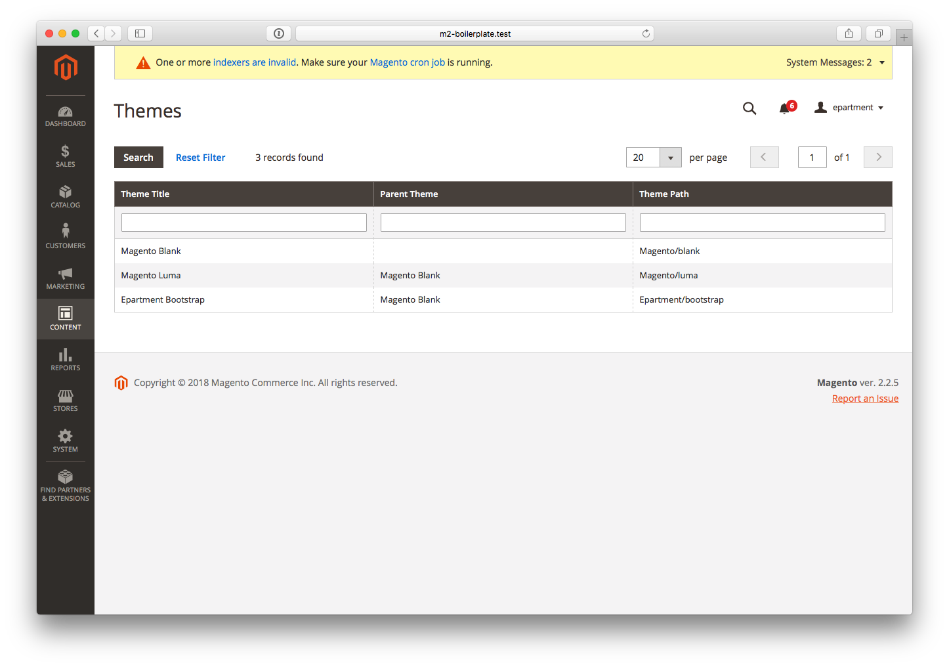Sort by Theme Title column header
This screenshot has width=949, height=667.
tap(244, 194)
